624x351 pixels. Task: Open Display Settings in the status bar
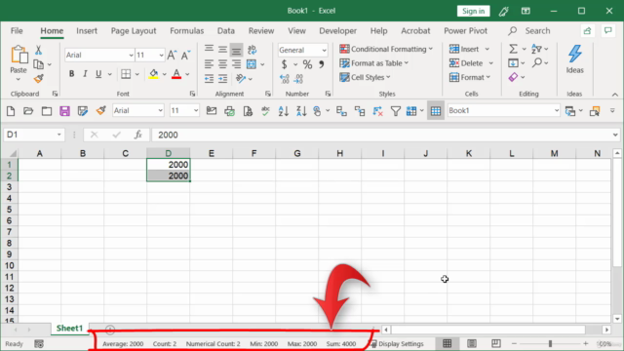[398, 344]
